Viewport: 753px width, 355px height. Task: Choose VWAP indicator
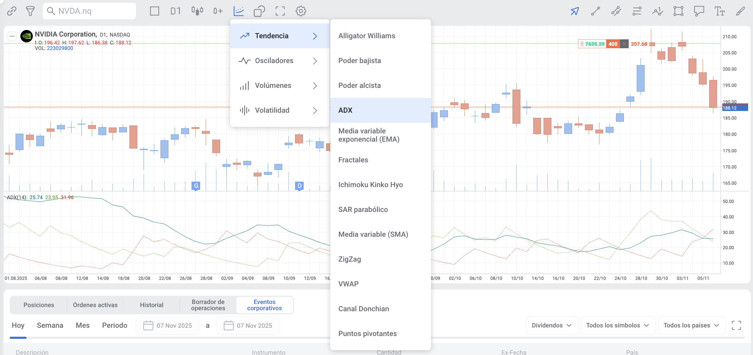[x=381, y=284]
